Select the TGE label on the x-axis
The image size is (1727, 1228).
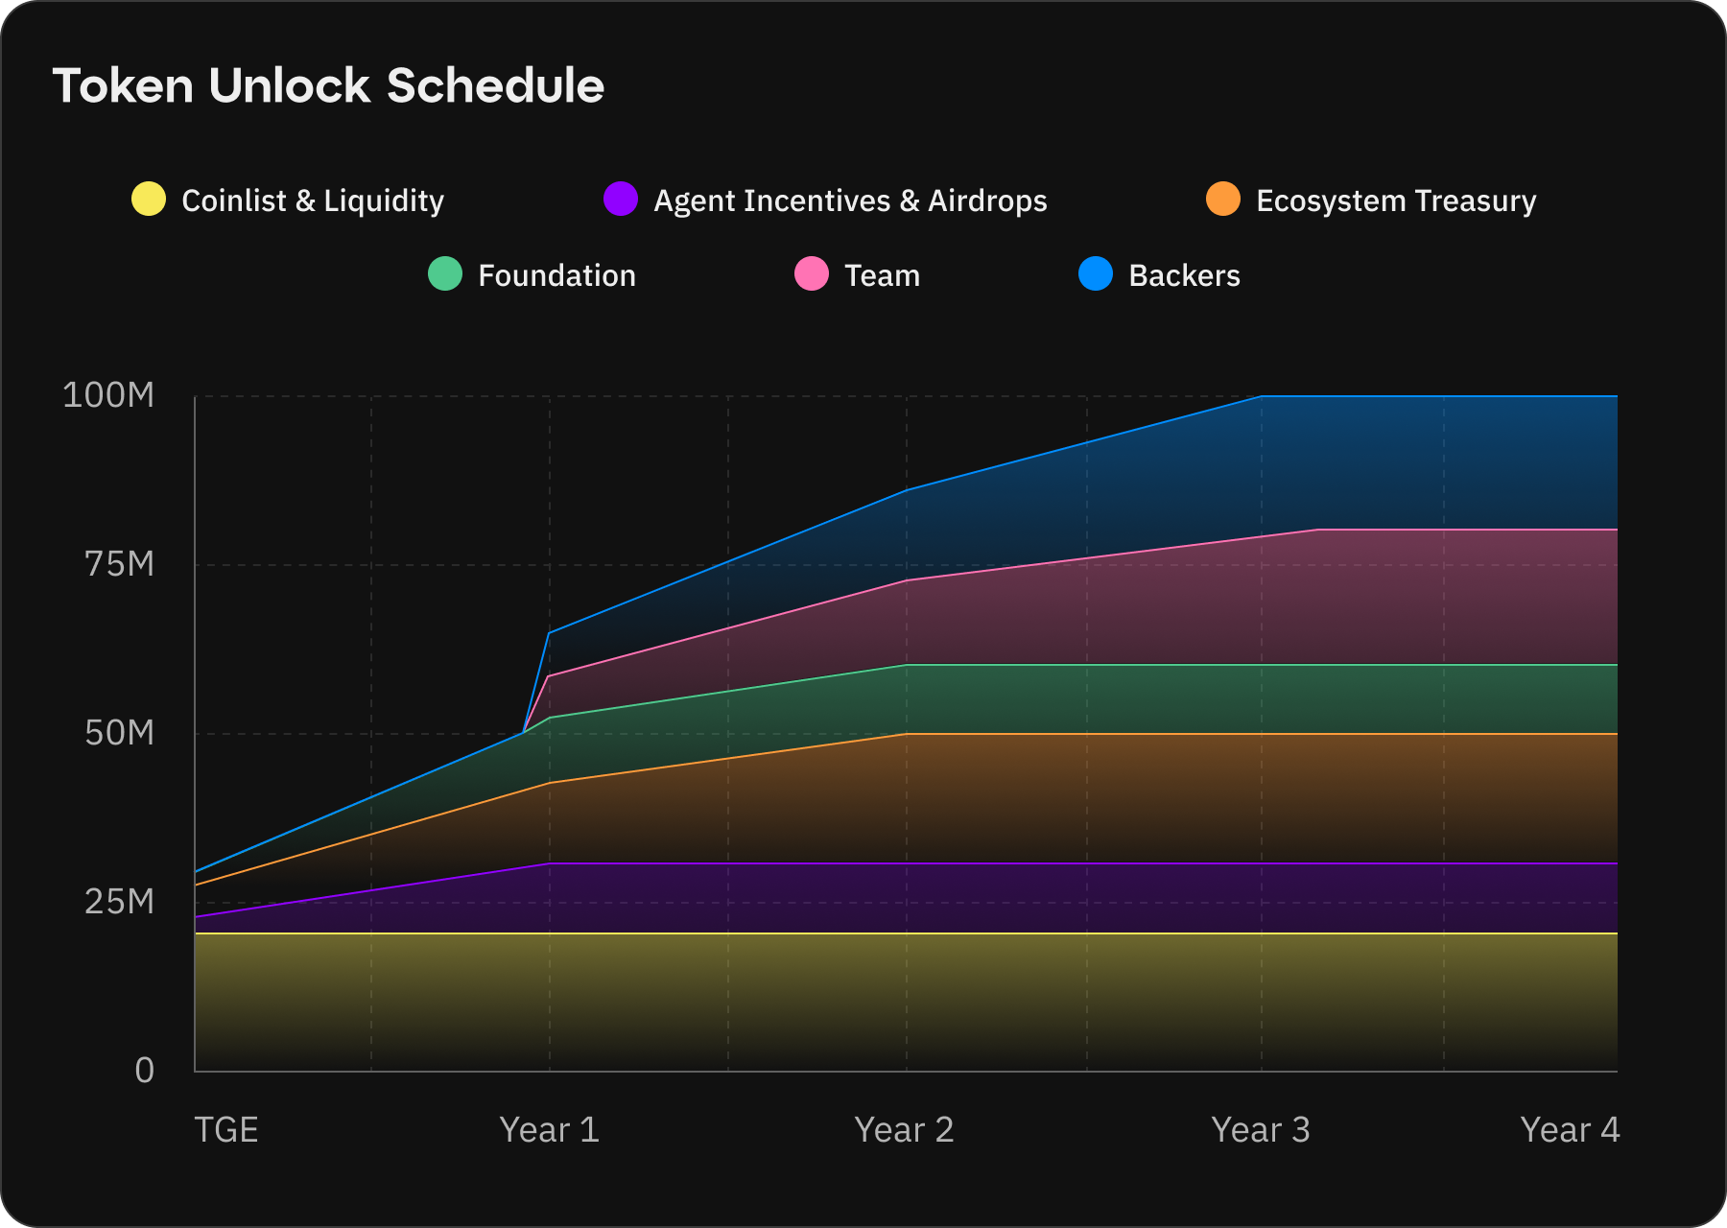click(x=226, y=1129)
